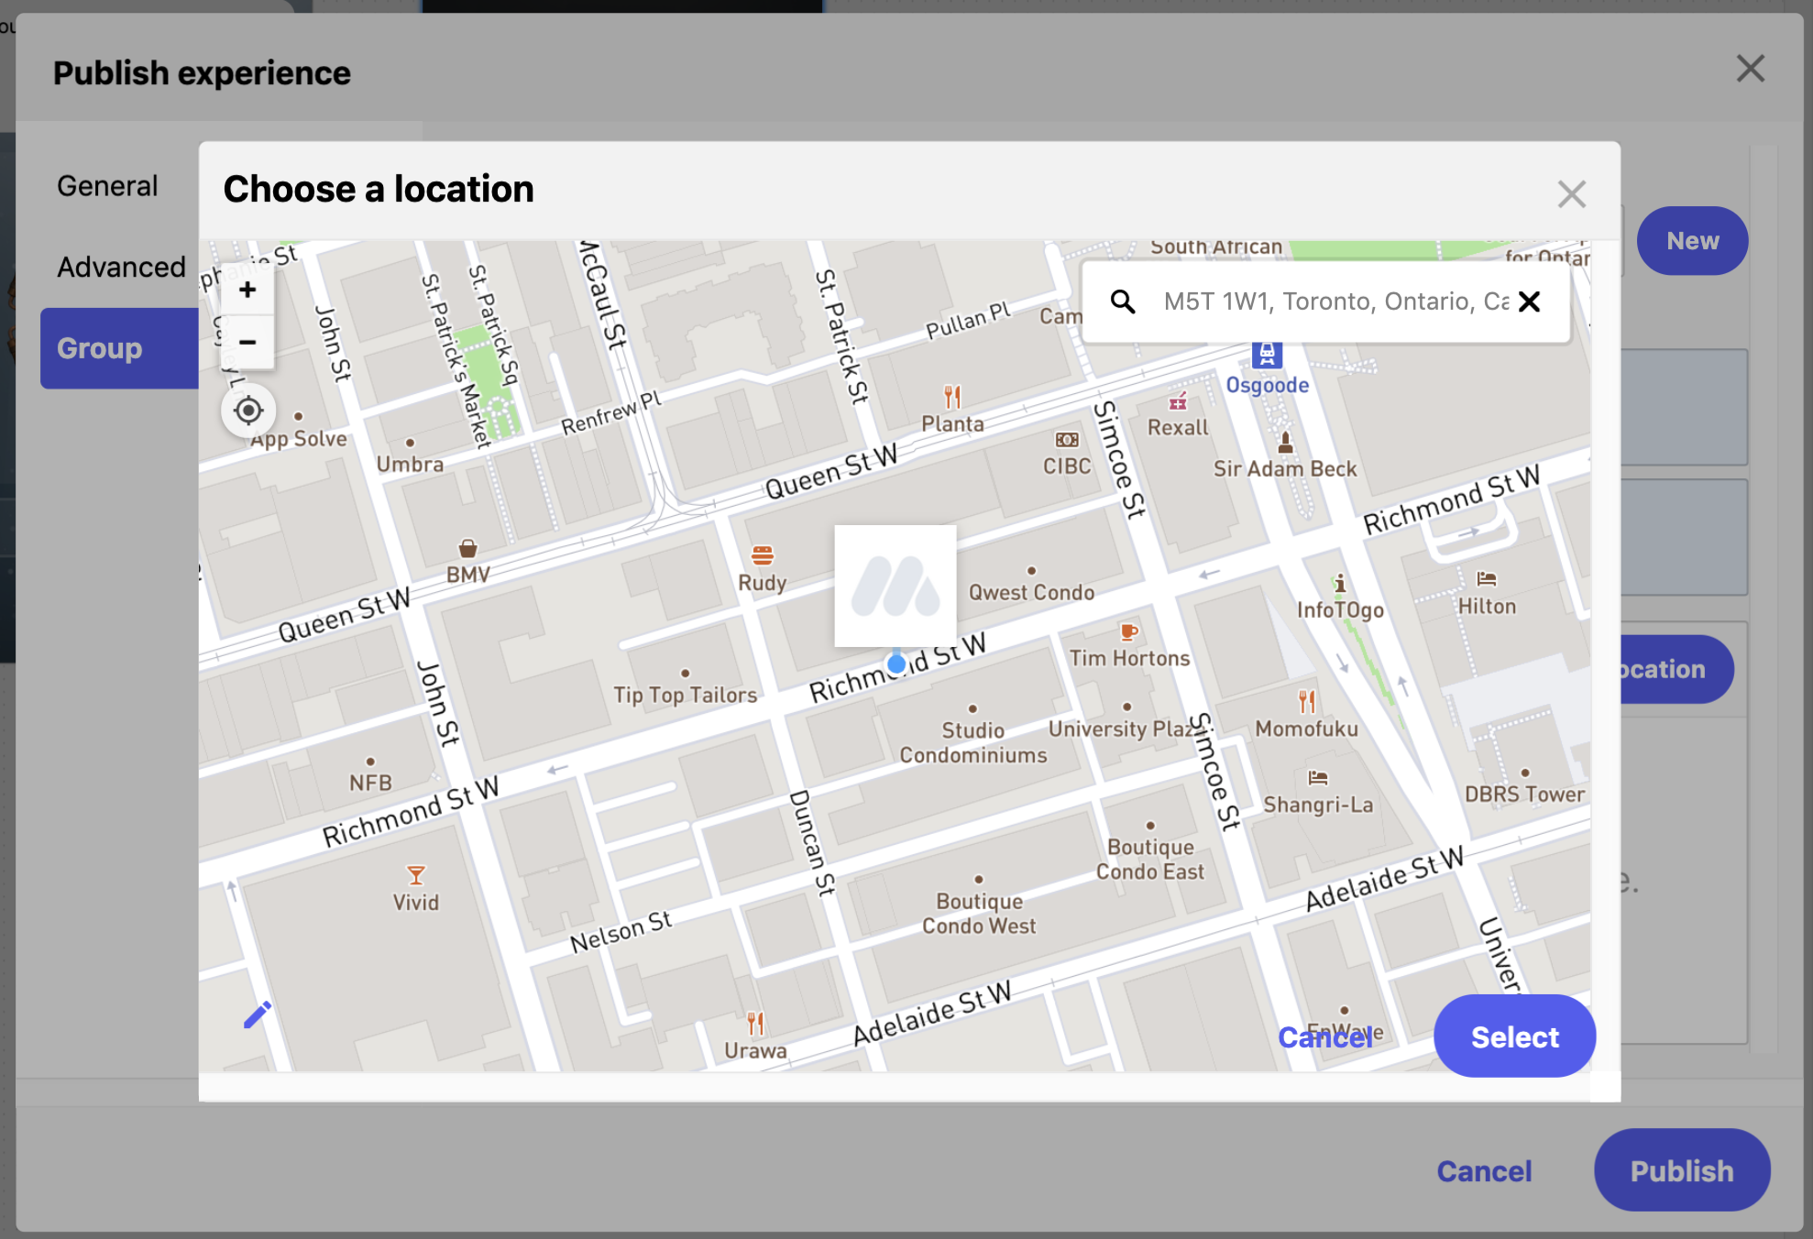Open the General settings tab
Viewport: 1813px width, 1239px height.
(x=107, y=186)
